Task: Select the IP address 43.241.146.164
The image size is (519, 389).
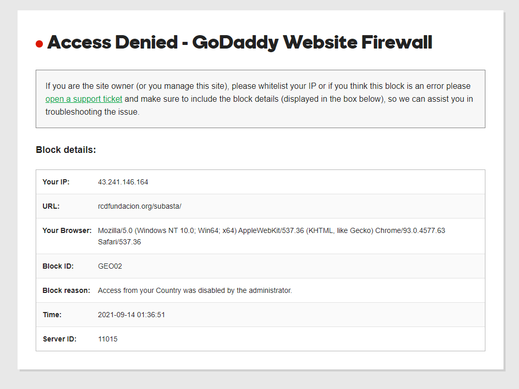Action: (123, 182)
